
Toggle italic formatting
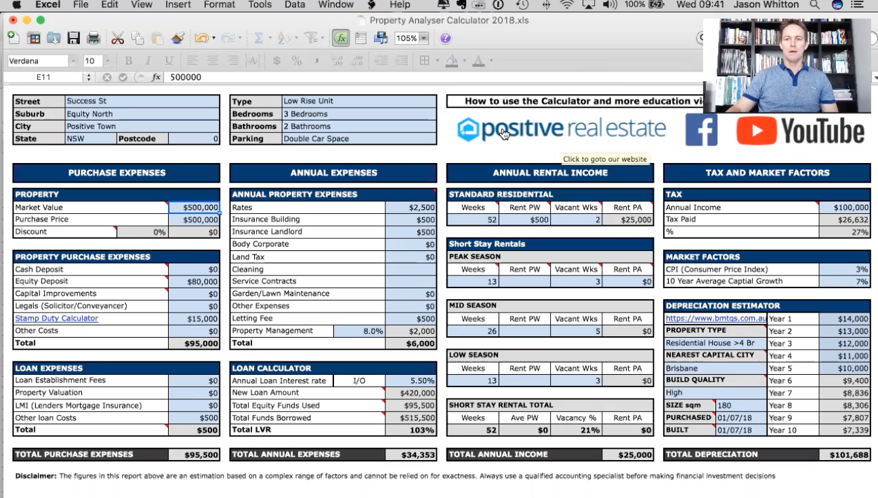point(148,61)
